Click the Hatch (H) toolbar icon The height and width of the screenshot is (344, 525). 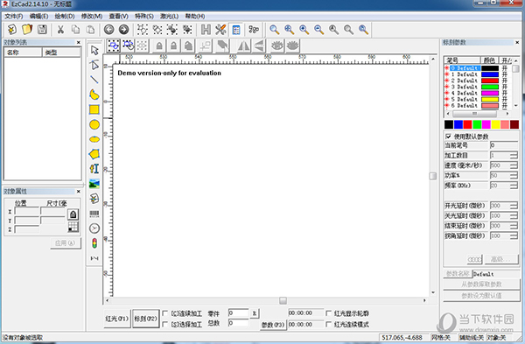click(x=206, y=30)
